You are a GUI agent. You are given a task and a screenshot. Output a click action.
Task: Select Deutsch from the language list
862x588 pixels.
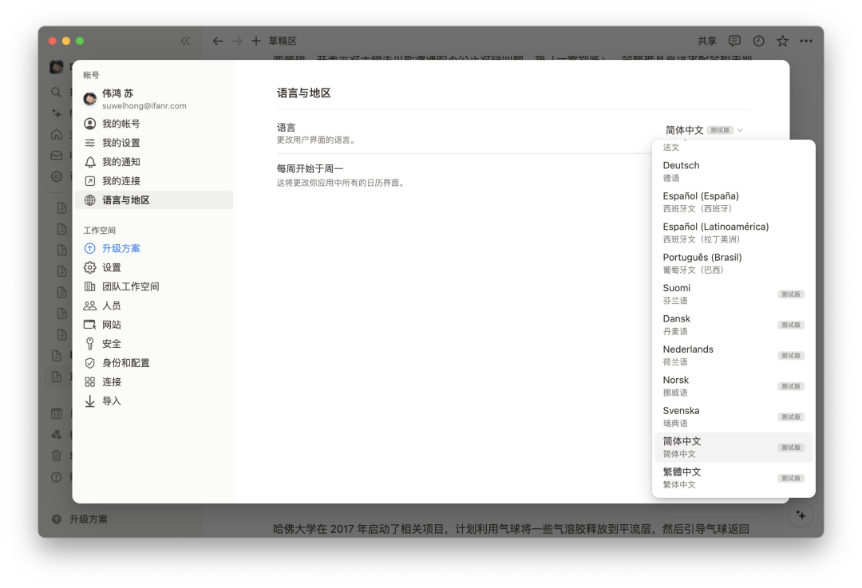coord(733,171)
